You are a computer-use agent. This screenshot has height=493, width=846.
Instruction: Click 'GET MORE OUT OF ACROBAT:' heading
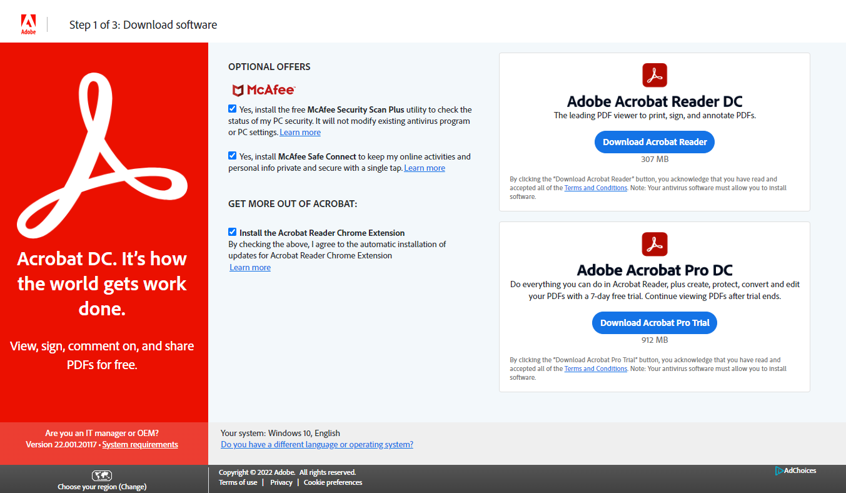pos(293,204)
